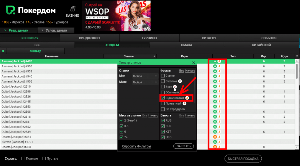Sort the table by Ставки column

tap(129, 56)
